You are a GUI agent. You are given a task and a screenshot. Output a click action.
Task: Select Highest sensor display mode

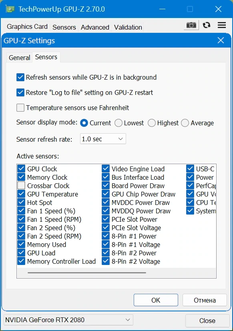(x=152, y=123)
